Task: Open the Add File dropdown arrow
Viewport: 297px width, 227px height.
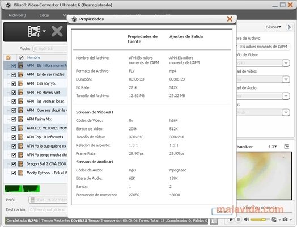Action: point(44,31)
